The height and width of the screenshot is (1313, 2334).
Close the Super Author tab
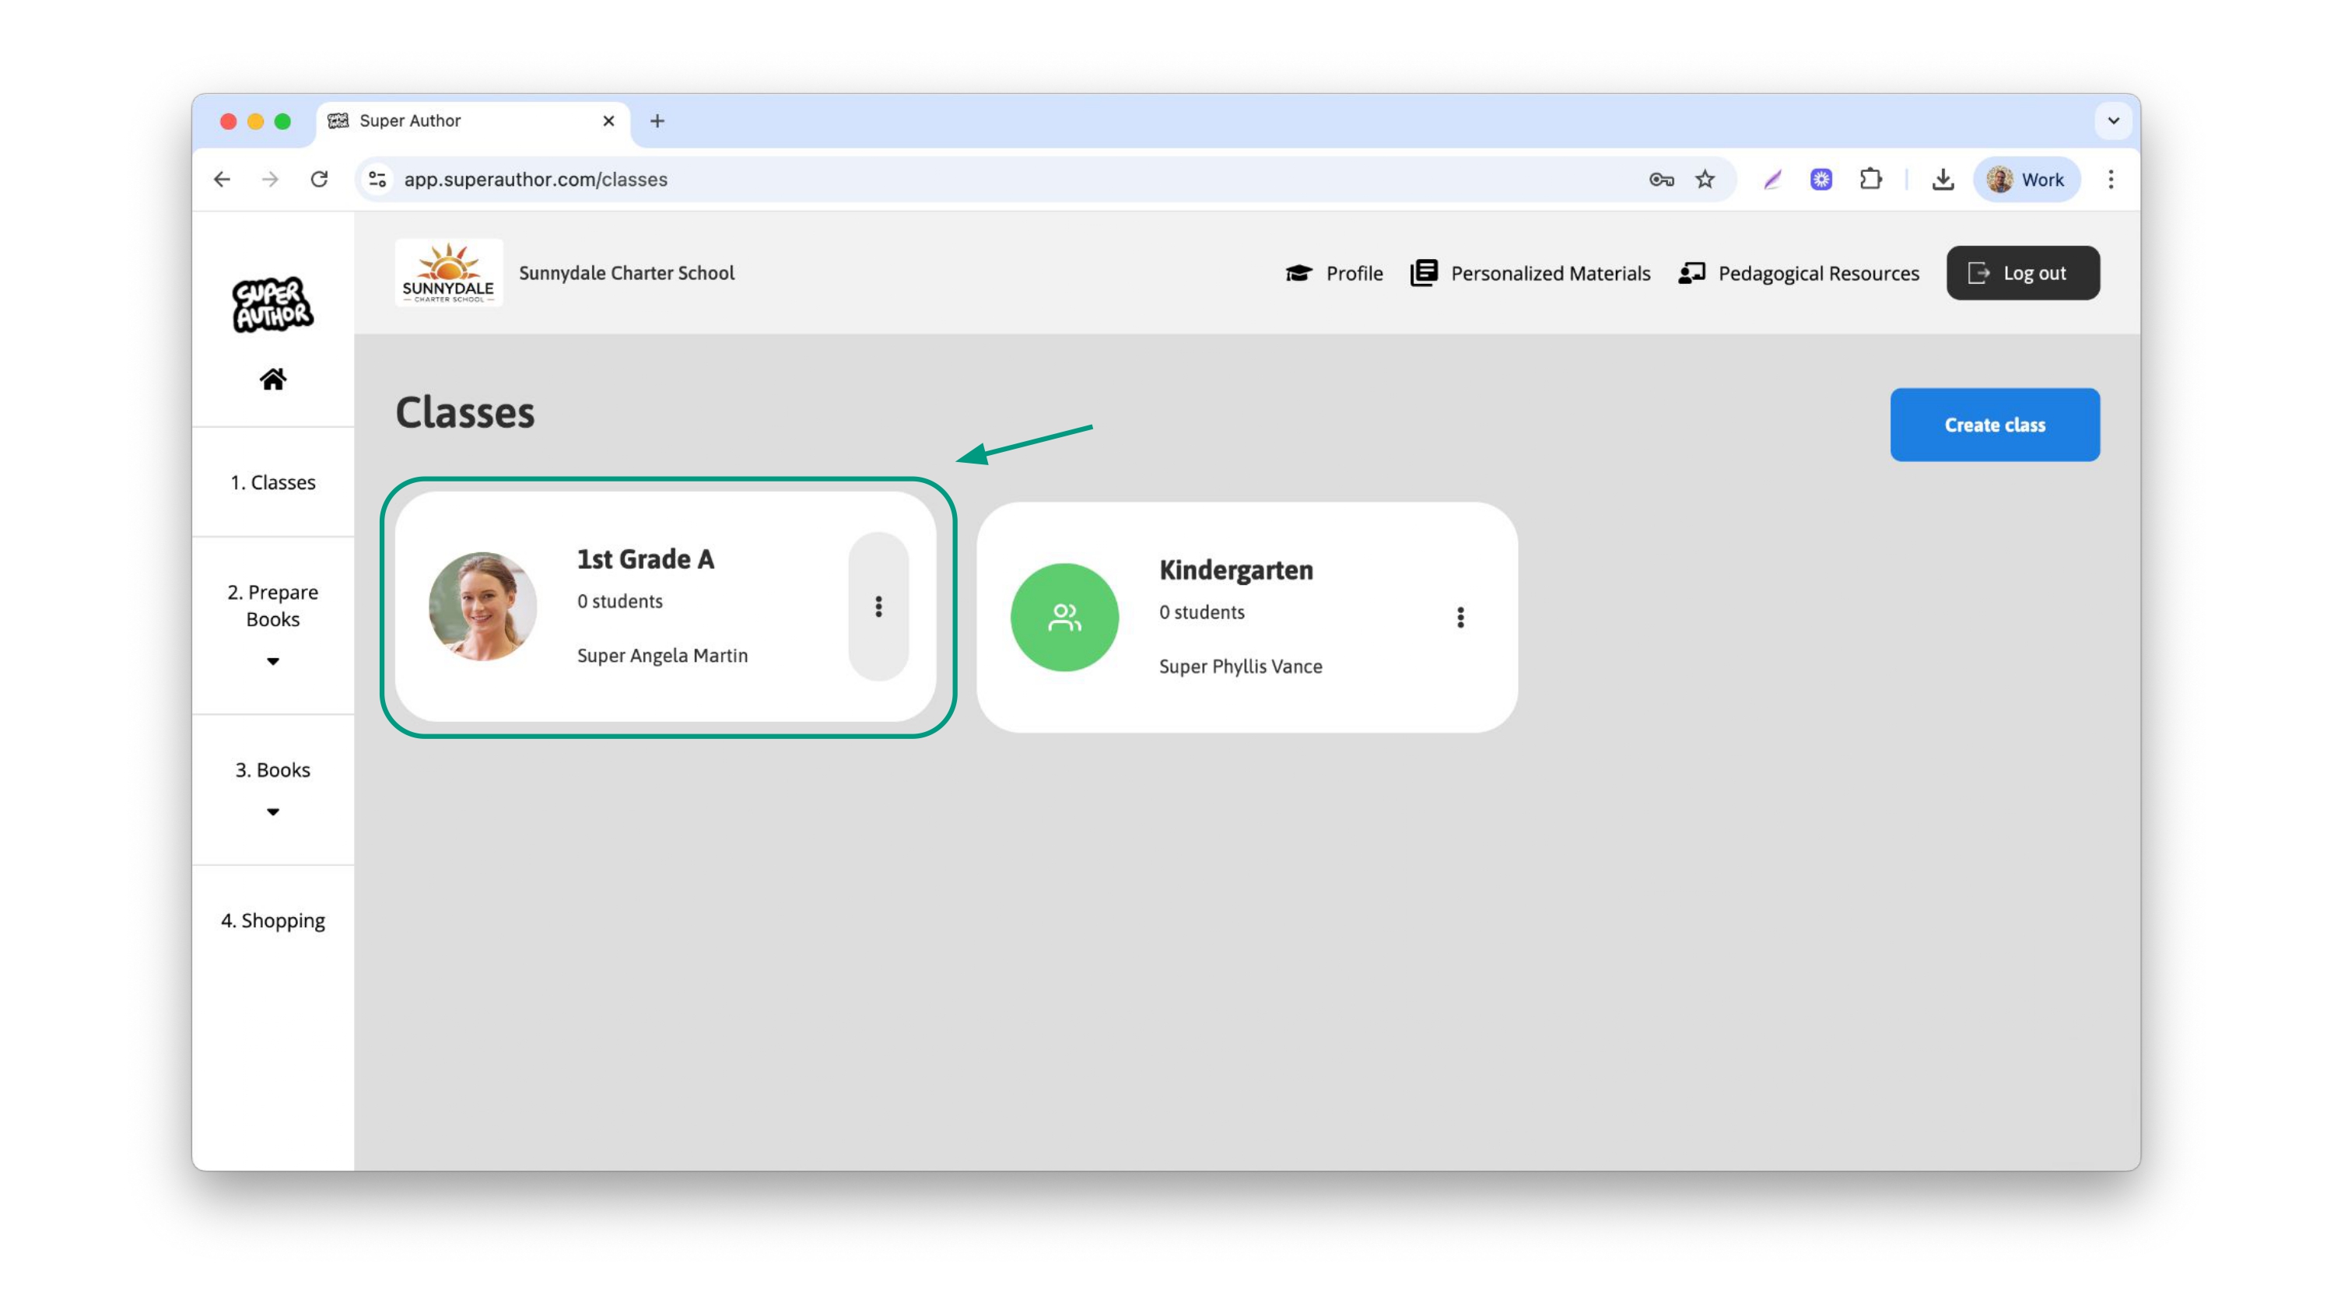point(609,121)
